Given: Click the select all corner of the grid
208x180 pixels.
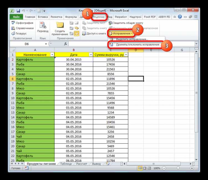Looking at the screenshot, I should [13, 50].
